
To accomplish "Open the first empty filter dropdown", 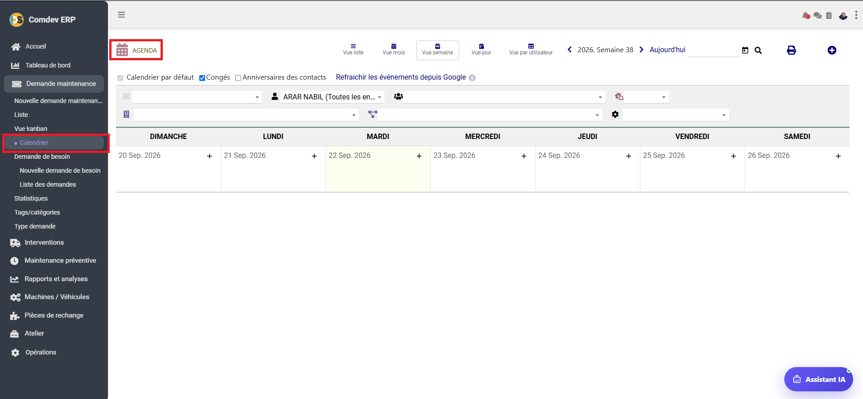I will click(x=197, y=97).
